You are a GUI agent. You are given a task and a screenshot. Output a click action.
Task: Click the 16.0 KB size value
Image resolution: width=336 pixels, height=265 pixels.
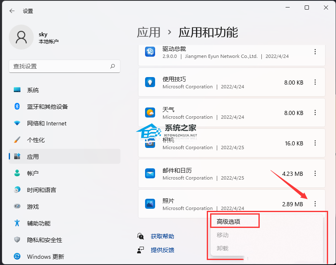[x=294, y=143]
